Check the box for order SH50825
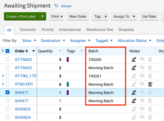This screenshot has width=164, height=121. tap(7, 109)
